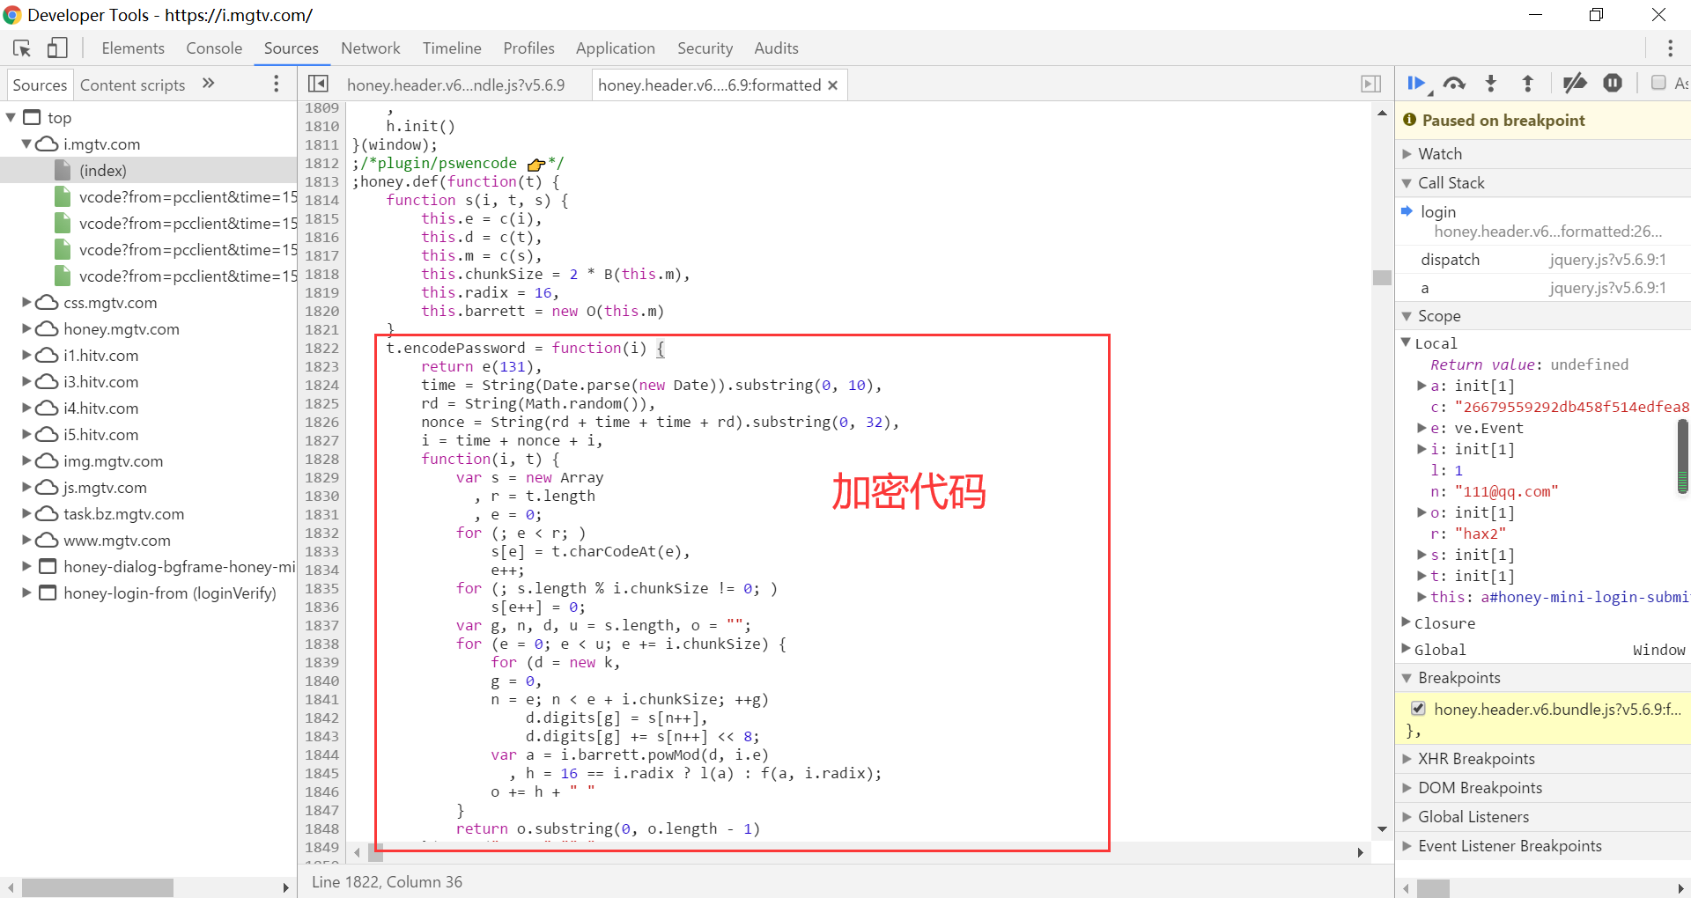Select the dispatch call stack frame
The height and width of the screenshot is (898, 1691).
[1543, 260]
